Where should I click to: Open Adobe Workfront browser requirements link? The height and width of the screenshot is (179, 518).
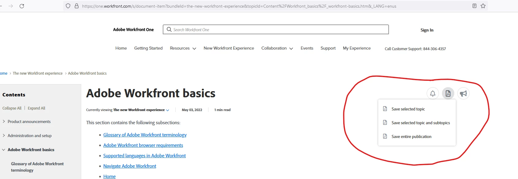143,145
